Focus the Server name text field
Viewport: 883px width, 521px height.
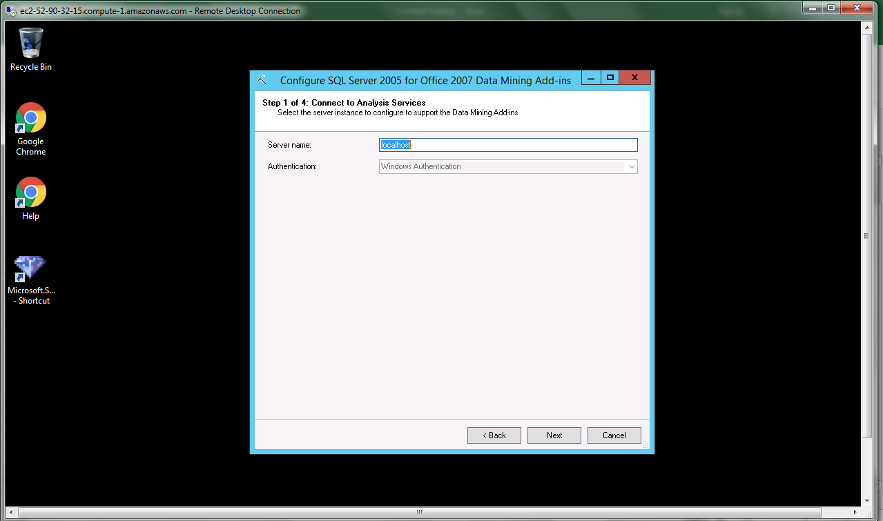(508, 145)
